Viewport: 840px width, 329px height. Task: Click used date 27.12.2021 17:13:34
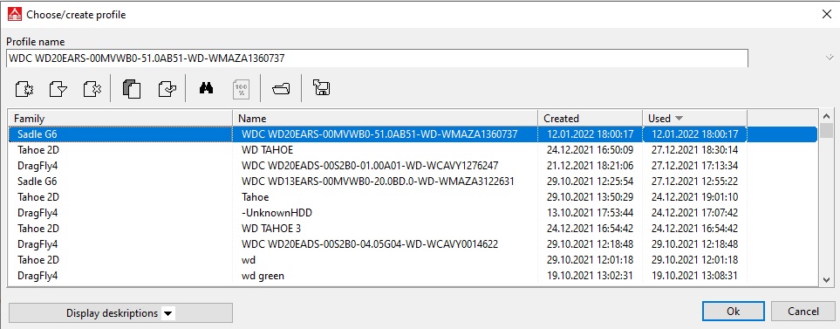(695, 166)
